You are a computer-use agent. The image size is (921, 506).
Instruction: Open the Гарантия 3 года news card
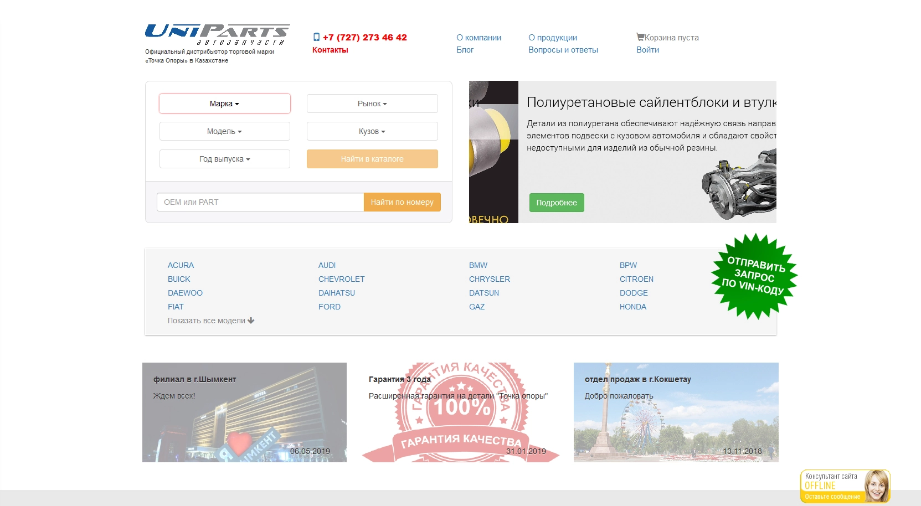click(460, 412)
